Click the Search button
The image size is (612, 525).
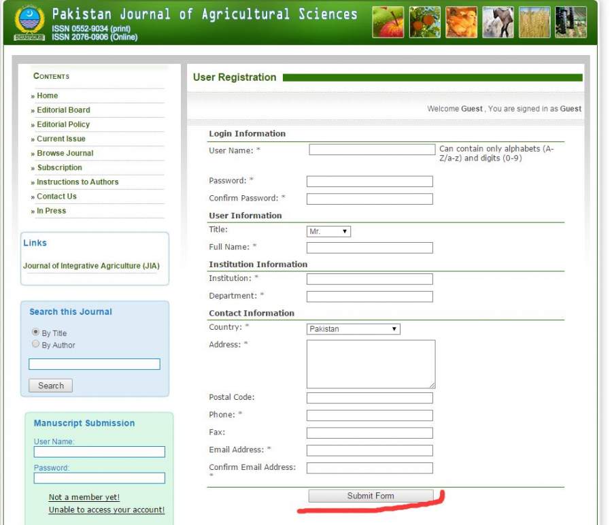pyautogui.click(x=50, y=386)
